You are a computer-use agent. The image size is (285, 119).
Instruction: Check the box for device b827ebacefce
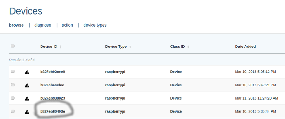coord(13,85)
